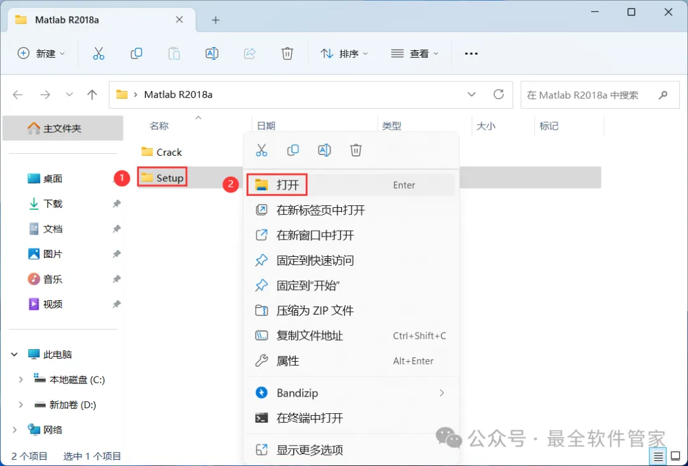Select 固定到“开始” in the context menu
Image resolution: width=688 pixels, height=466 pixels.
coord(350,285)
